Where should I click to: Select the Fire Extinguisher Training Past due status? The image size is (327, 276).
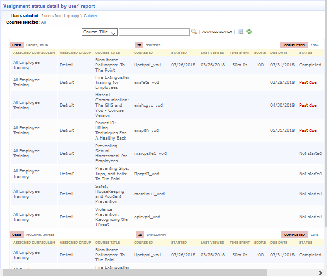coord(308,82)
